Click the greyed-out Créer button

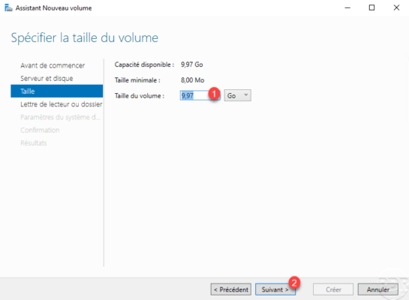pos(333,289)
